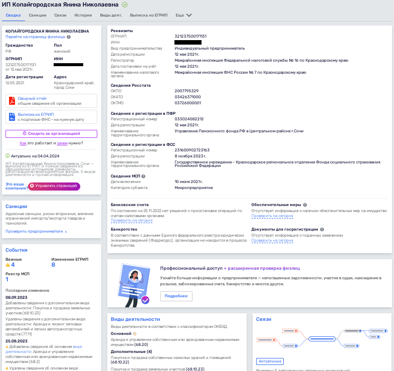
Task: Click the help icon next to Сведения МСП
Action: point(143,176)
